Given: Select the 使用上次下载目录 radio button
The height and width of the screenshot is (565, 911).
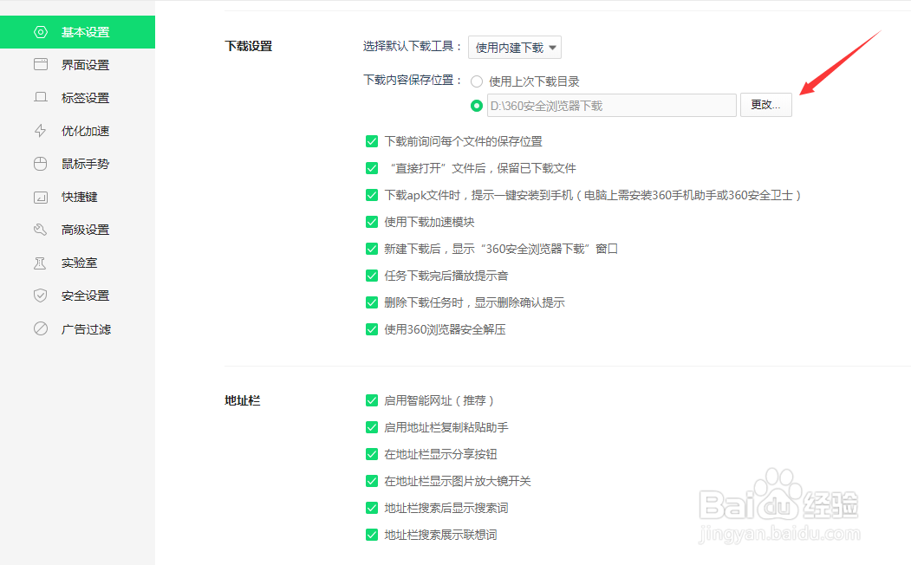Looking at the screenshot, I should [477, 81].
